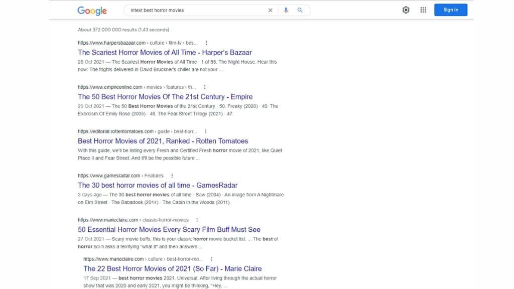This screenshot has height=289, width=514.
Task: Click the marieclaire.com culture best-horror-mo URL
Action: [x=143, y=259]
